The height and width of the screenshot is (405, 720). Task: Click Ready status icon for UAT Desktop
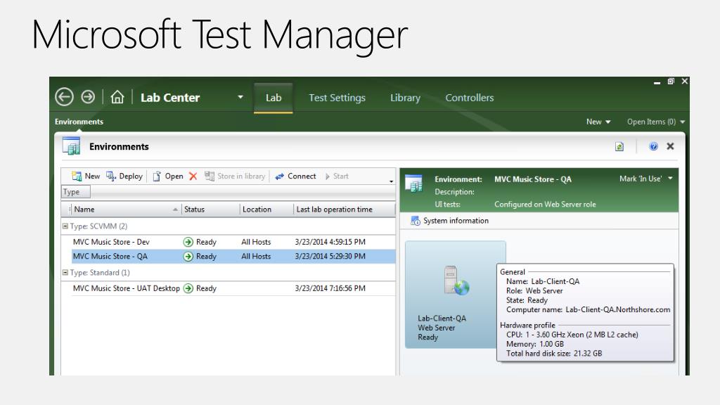(x=188, y=288)
